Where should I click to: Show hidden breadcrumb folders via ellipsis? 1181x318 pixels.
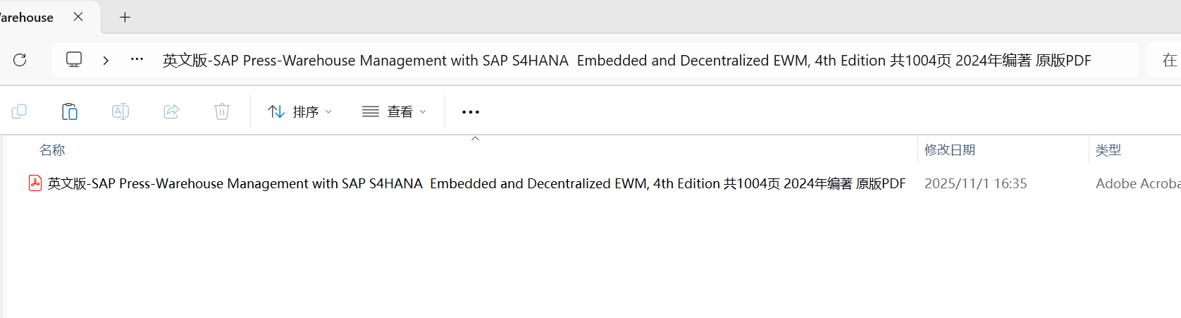click(137, 60)
